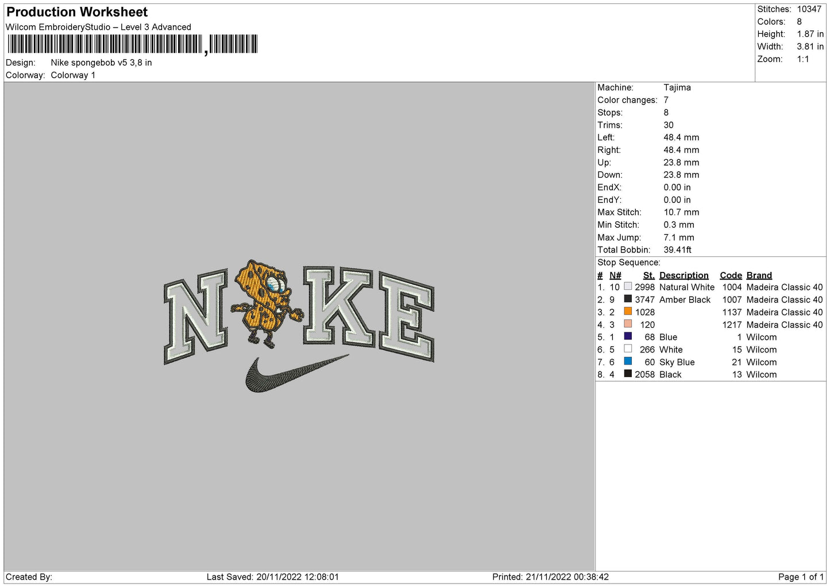The height and width of the screenshot is (587, 830).
Task: Select the orange swatch with code 1137
Action: click(628, 312)
